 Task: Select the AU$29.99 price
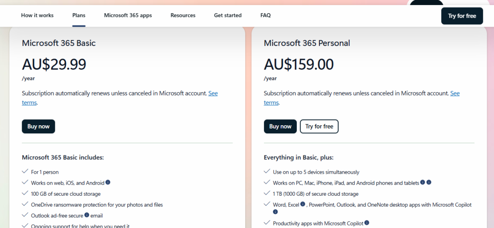[x=54, y=65]
